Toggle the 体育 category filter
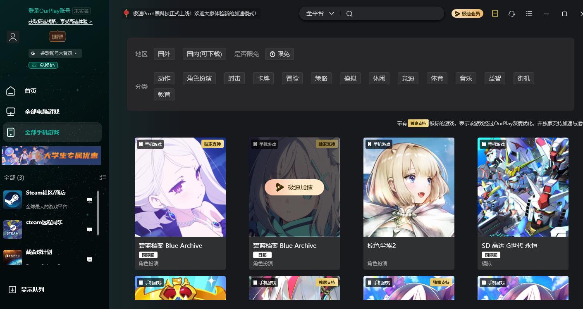The width and height of the screenshot is (583, 309). (437, 78)
